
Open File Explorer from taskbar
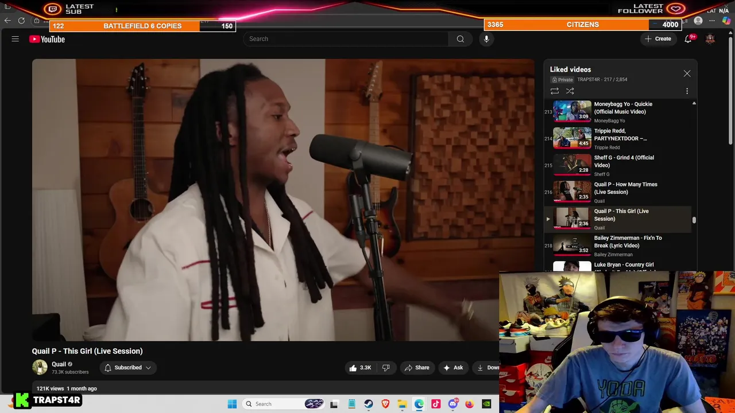402,404
